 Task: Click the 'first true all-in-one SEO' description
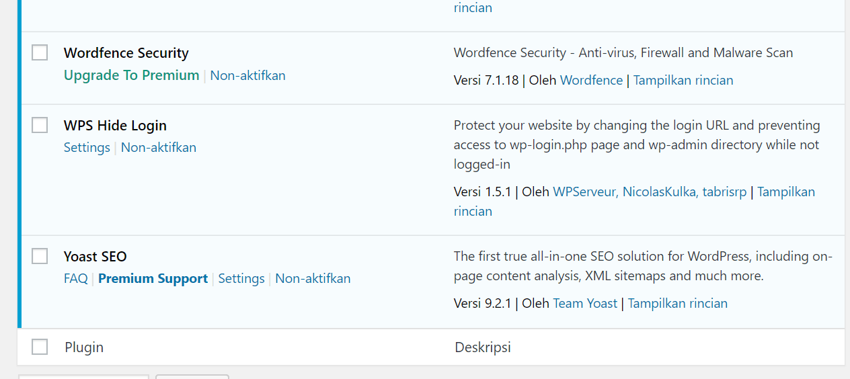[x=643, y=266]
